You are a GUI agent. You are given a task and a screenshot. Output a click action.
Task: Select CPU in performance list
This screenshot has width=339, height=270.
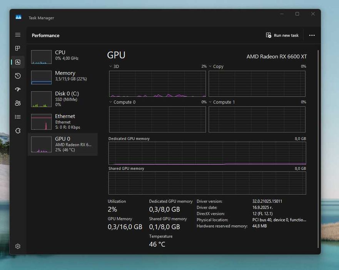[63, 57]
